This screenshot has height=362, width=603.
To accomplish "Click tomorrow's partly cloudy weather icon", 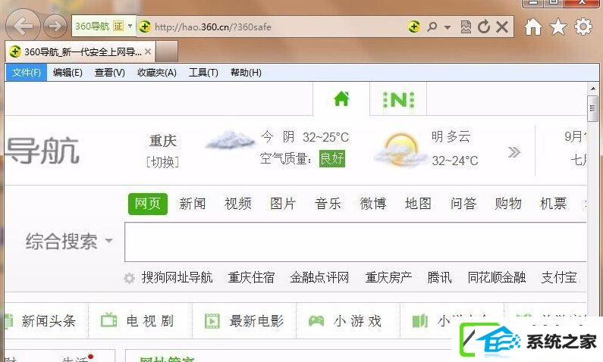I will 400,149.
